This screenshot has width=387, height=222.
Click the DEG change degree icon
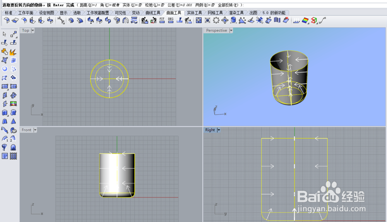(x=171, y=20)
